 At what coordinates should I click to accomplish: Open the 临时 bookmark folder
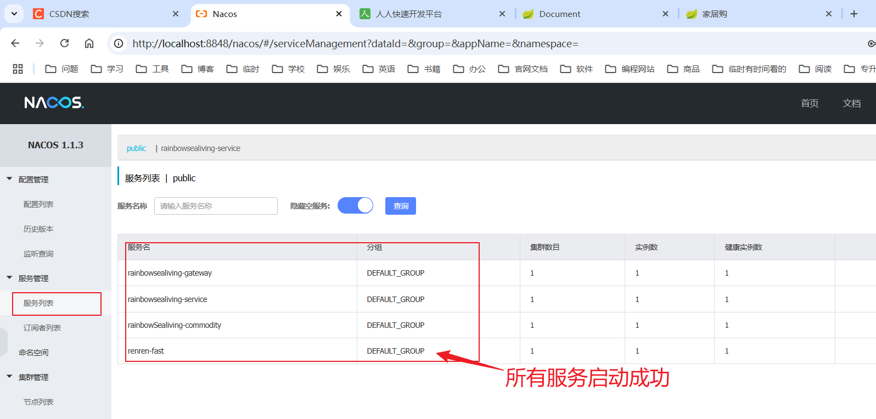(x=243, y=69)
